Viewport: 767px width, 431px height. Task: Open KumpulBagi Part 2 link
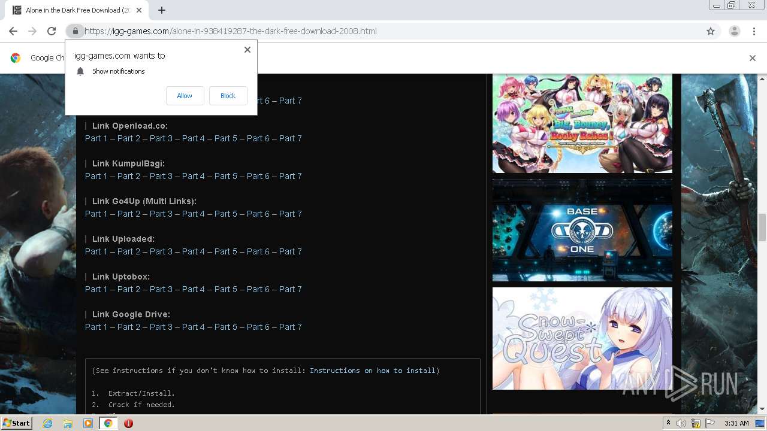coord(129,176)
